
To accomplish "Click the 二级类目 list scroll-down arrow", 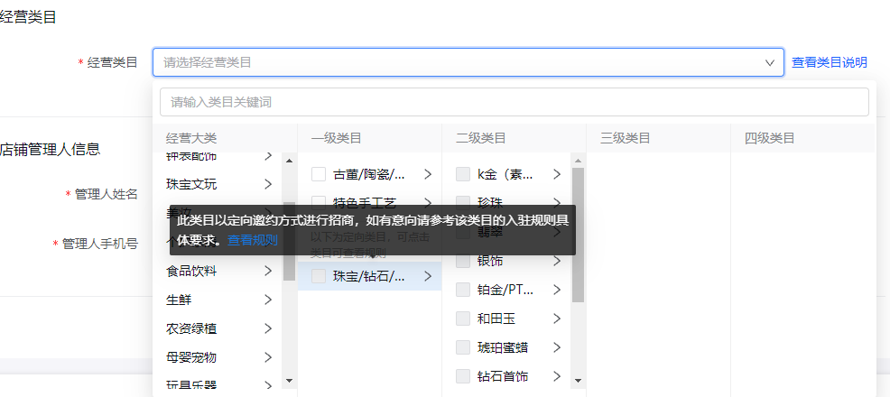I will (578, 380).
